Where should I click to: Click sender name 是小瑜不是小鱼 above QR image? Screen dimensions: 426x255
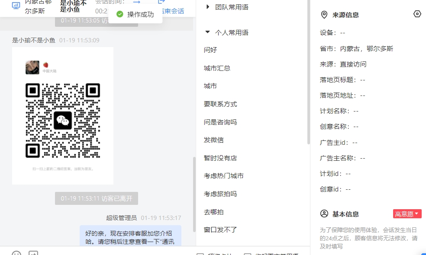(34, 41)
